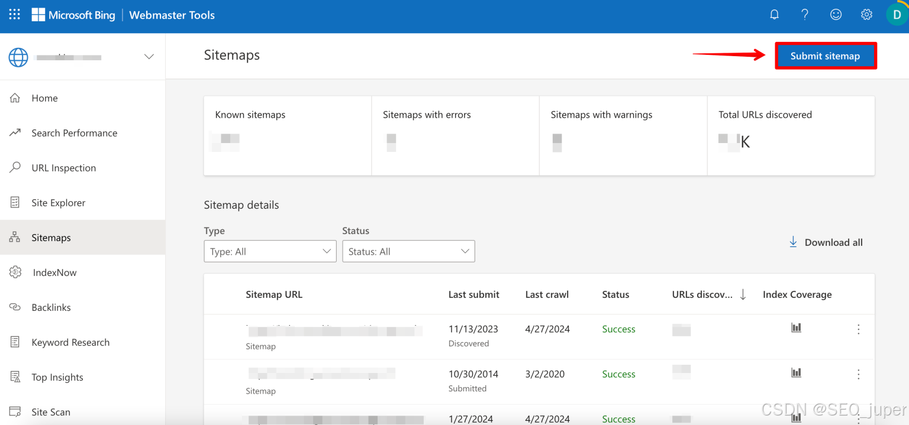Screen dimensions: 909x425
Task: Open the user account avatar D
Action: 897,15
